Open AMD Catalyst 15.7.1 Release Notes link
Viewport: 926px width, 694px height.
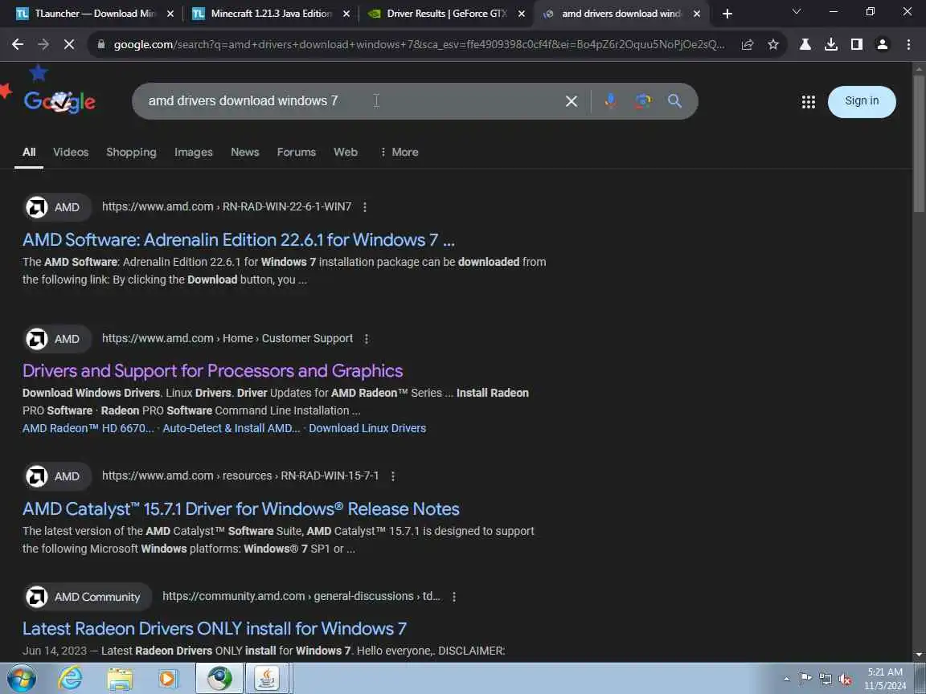point(241,509)
